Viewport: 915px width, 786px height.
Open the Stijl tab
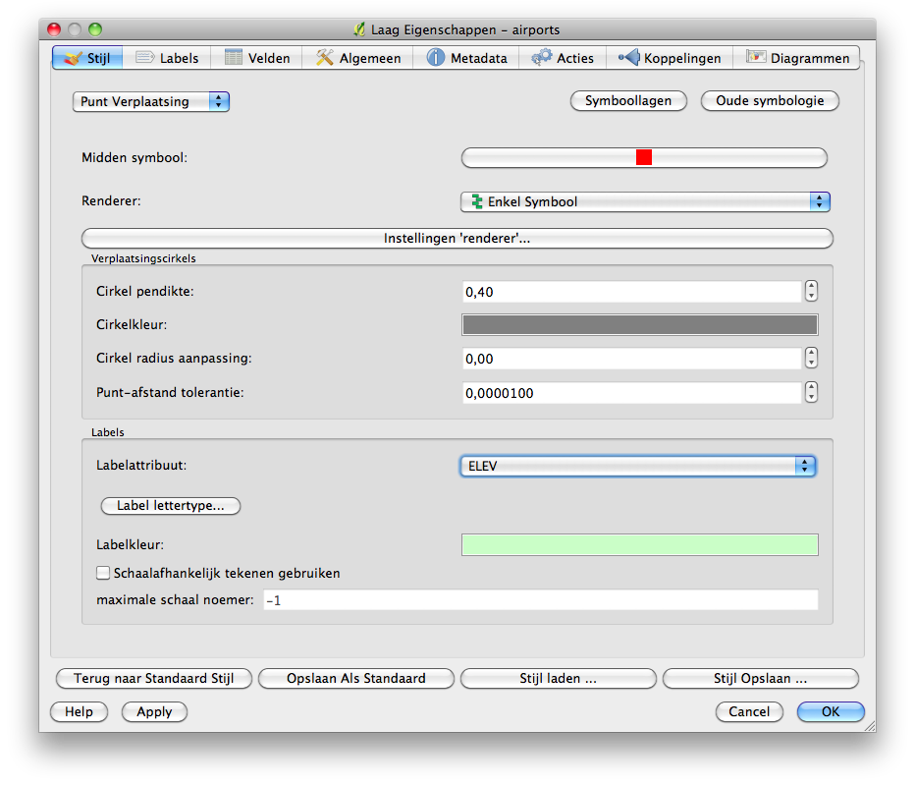coord(87,58)
